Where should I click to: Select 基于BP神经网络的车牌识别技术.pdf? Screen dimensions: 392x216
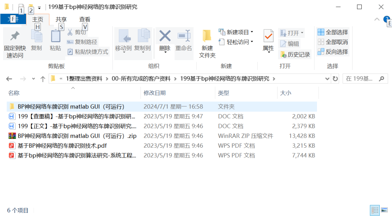point(162,145)
